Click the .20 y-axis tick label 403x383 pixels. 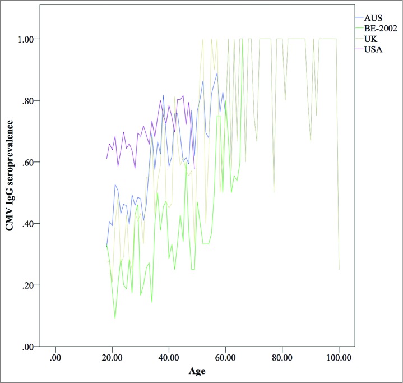tap(30, 285)
